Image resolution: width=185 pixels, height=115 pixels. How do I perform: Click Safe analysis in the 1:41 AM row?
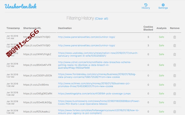tap(161, 37)
